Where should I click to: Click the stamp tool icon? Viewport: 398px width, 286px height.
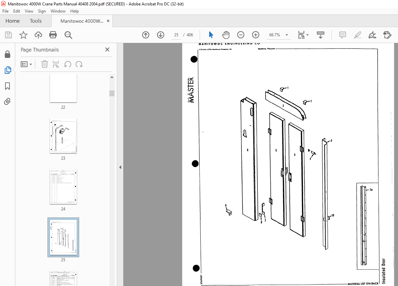(387, 35)
